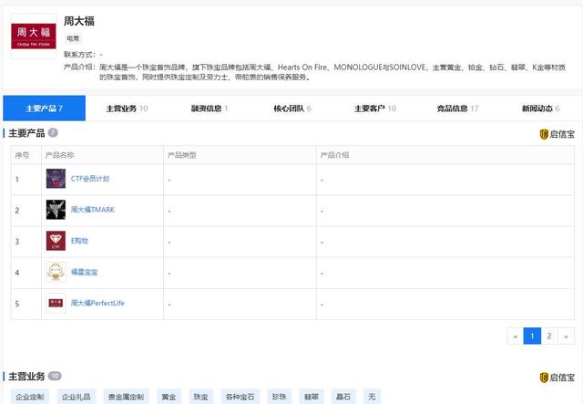The image size is (583, 404).
Task: Click the 电商 category tag
Action: pyautogui.click(x=73, y=38)
